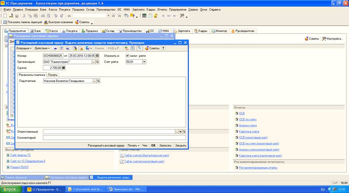Click the calendar icon beside the date field
The image size is (349, 193).
pos(97,56)
